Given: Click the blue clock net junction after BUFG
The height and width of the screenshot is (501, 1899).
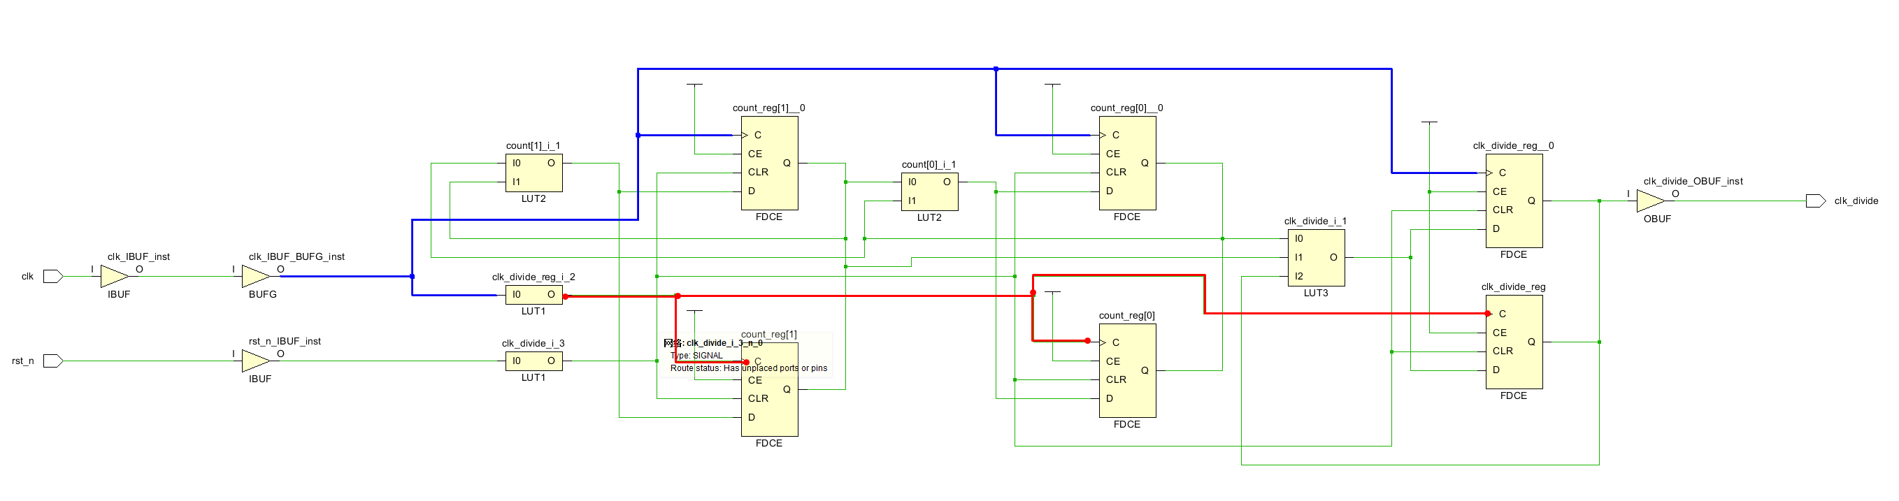Looking at the screenshot, I should point(412,276).
